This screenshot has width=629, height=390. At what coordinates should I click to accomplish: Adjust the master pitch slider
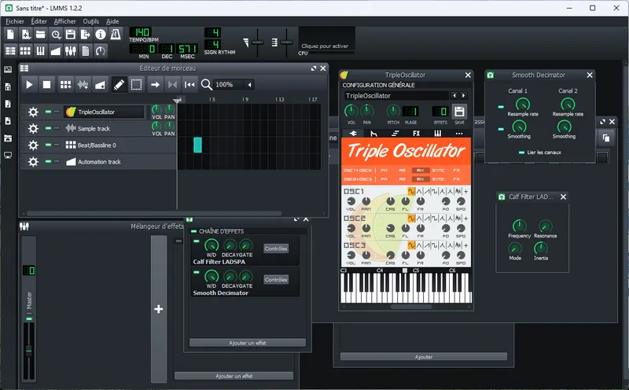(286, 42)
